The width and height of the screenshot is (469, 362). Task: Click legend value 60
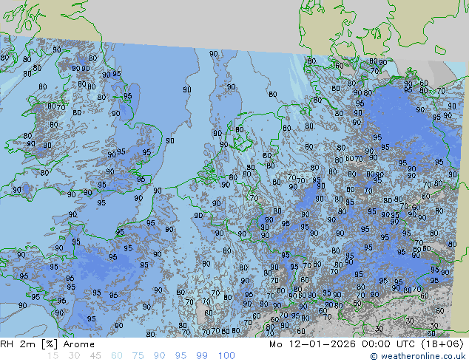point(117,356)
